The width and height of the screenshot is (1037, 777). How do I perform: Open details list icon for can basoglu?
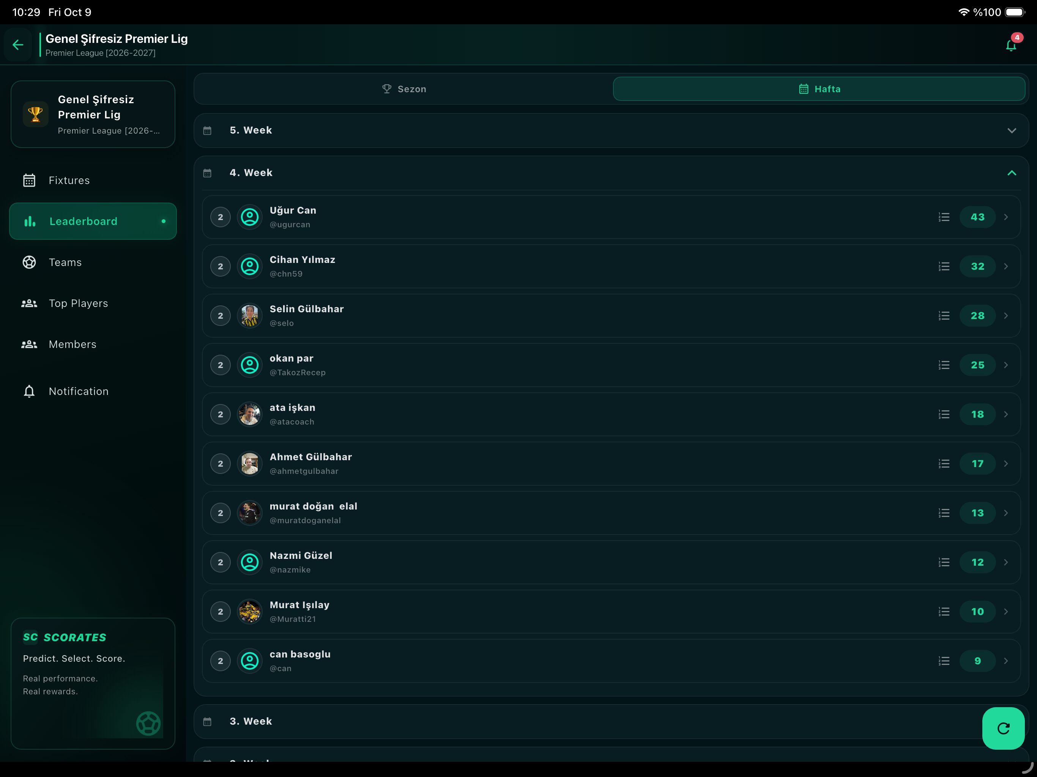coord(944,661)
